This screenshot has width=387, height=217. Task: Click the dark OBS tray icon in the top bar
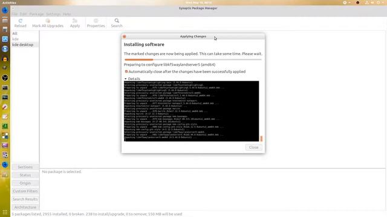tap(357, 2)
